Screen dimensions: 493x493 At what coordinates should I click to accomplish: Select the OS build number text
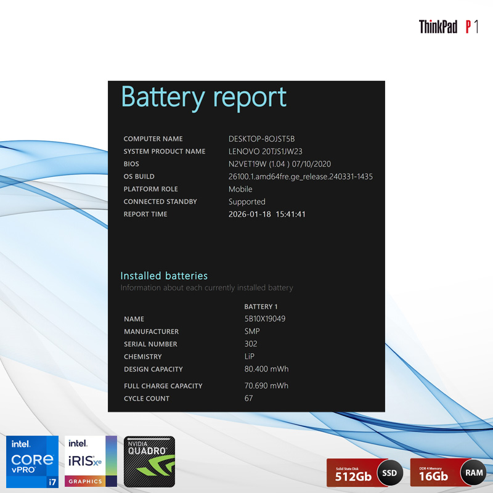(x=300, y=177)
